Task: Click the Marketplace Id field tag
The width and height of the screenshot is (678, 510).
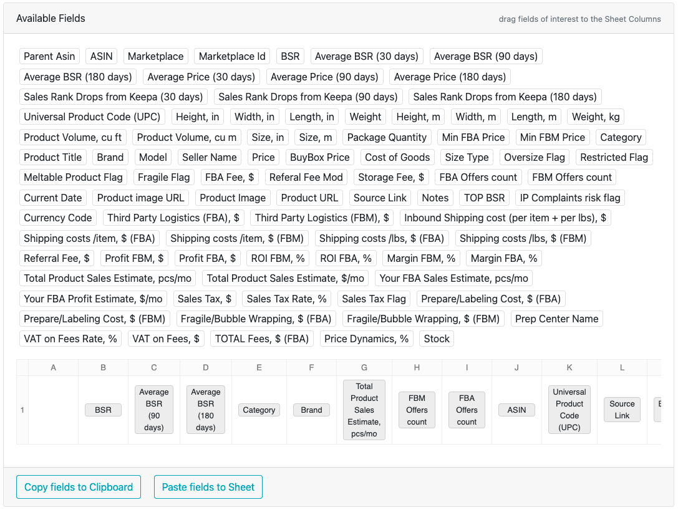Action: click(x=232, y=56)
